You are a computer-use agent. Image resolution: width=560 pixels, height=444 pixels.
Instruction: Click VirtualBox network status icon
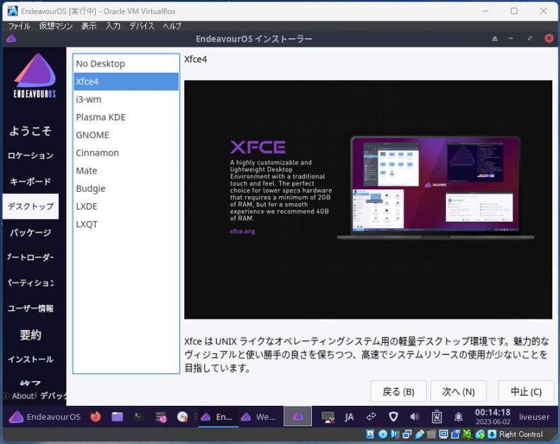pos(407,434)
